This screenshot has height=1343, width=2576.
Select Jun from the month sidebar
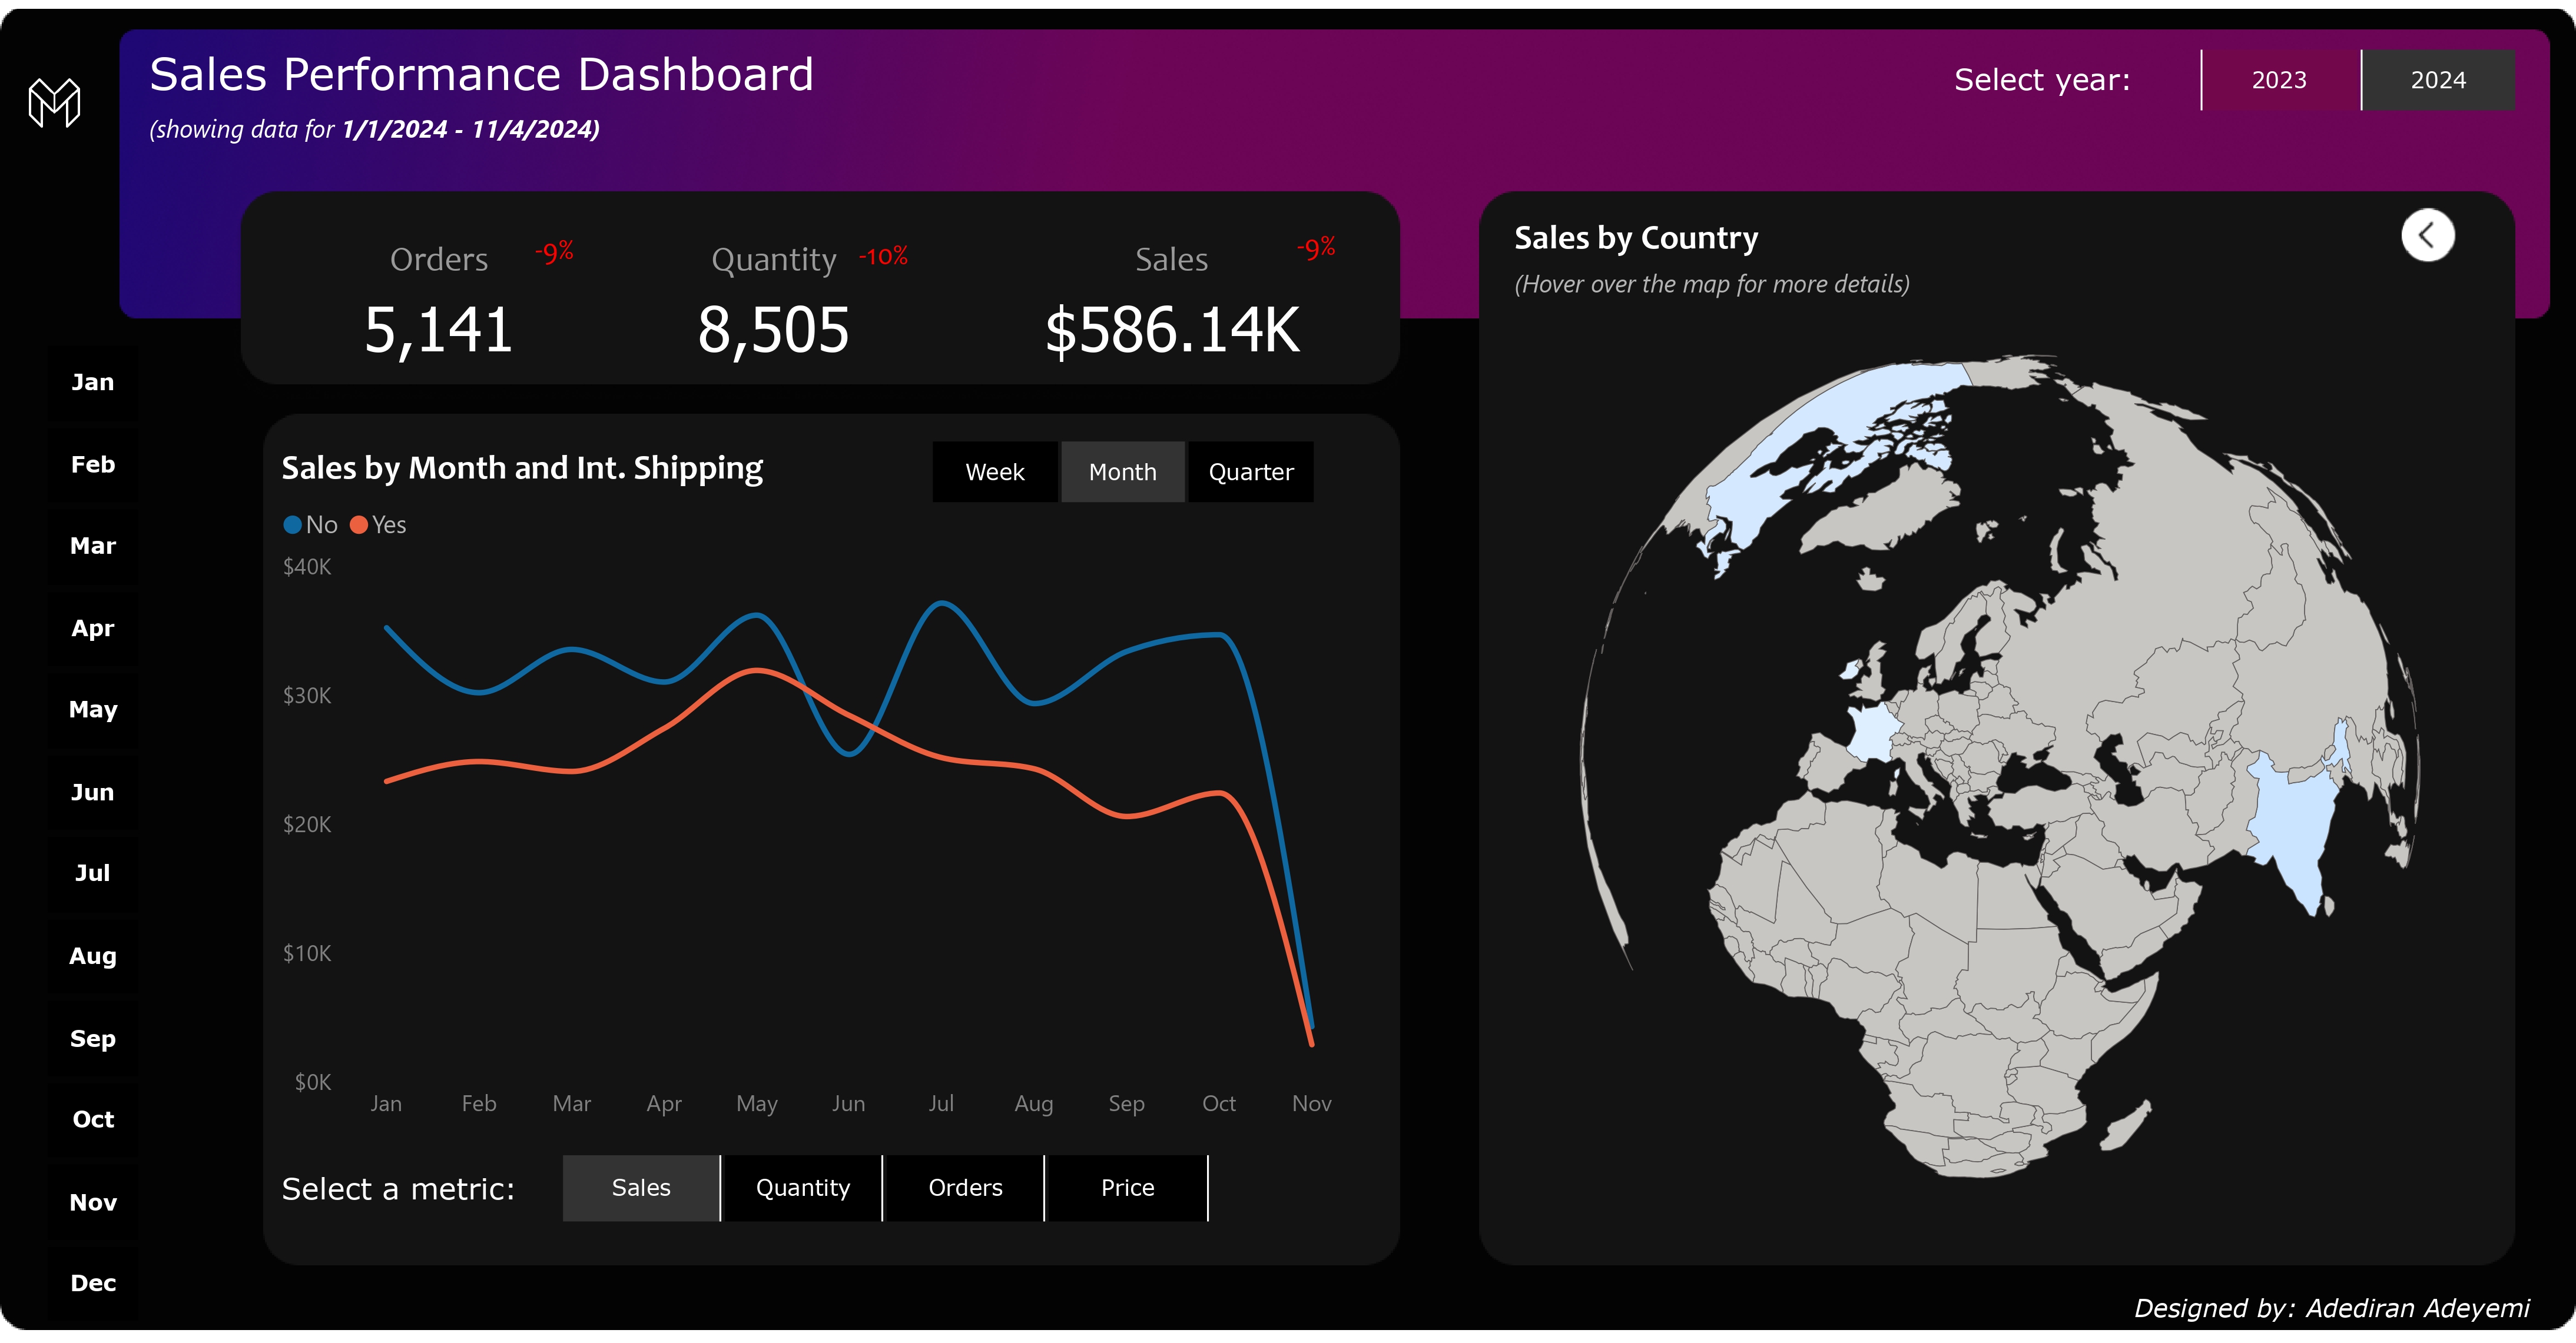(92, 792)
